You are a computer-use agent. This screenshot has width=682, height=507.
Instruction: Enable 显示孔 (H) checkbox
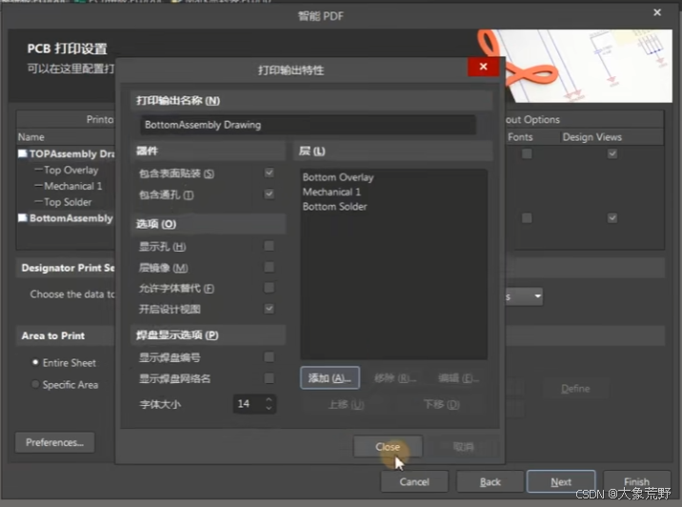pos(270,246)
